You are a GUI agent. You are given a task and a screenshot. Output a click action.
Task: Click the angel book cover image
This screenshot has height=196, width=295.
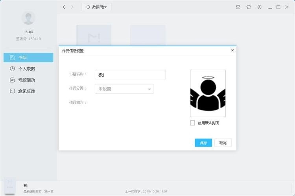pyautogui.click(x=208, y=93)
